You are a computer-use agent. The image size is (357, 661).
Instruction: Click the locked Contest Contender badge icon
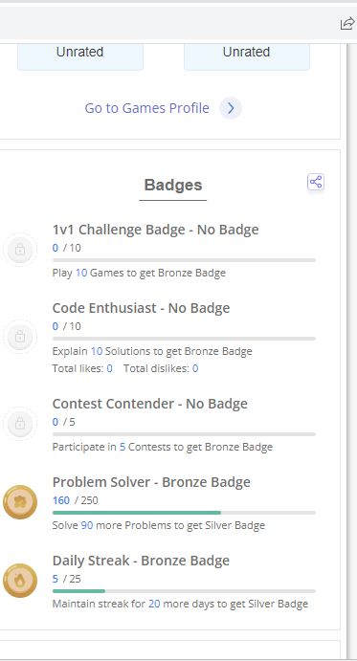(x=20, y=424)
